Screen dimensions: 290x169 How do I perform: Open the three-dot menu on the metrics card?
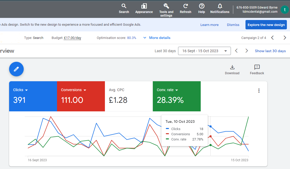point(259,91)
